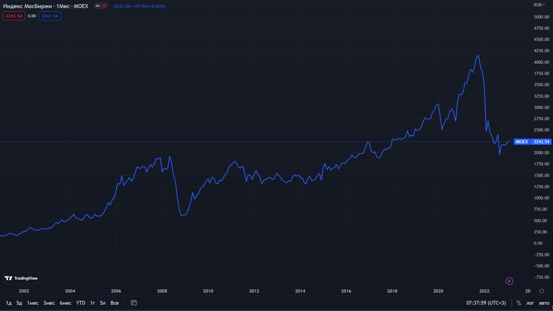
Task: Open the timezone menu showing UTC+3
Action: (486, 303)
